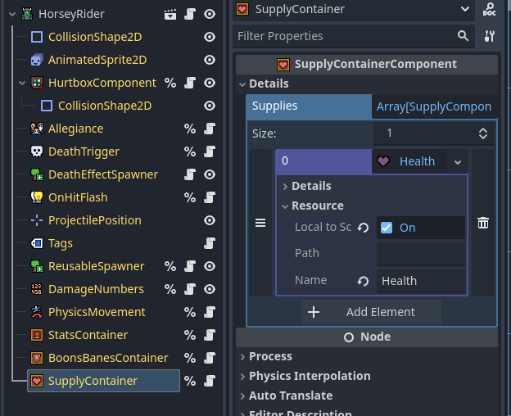Revert Local to Scene property value
Viewport: 511px width, 416px height.
pyautogui.click(x=363, y=228)
